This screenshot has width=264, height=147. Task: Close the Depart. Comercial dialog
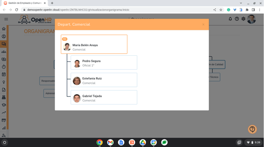(x=203, y=25)
